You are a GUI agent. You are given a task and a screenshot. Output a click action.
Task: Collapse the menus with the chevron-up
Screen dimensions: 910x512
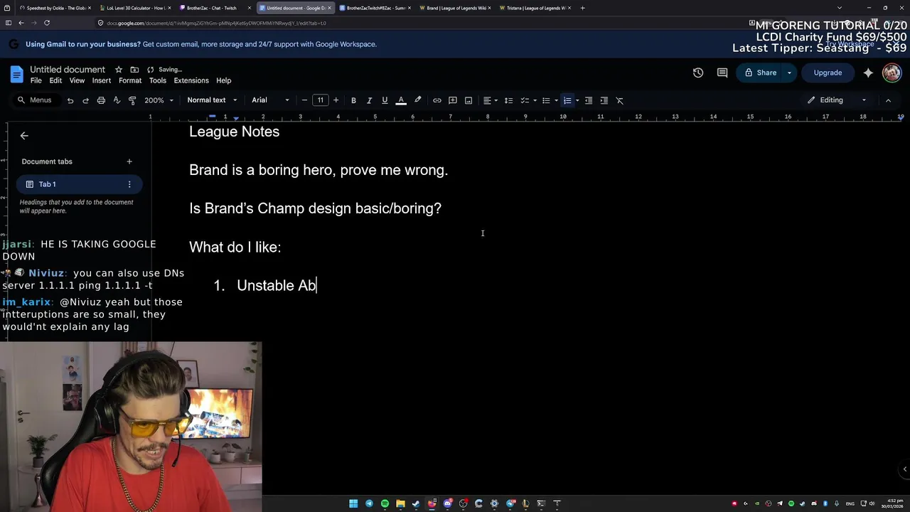point(888,100)
